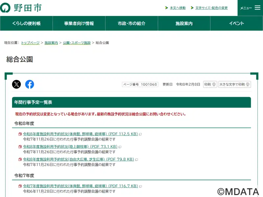Go to トップページ breadcrumb
The image size is (263, 197).
click(x=30, y=43)
